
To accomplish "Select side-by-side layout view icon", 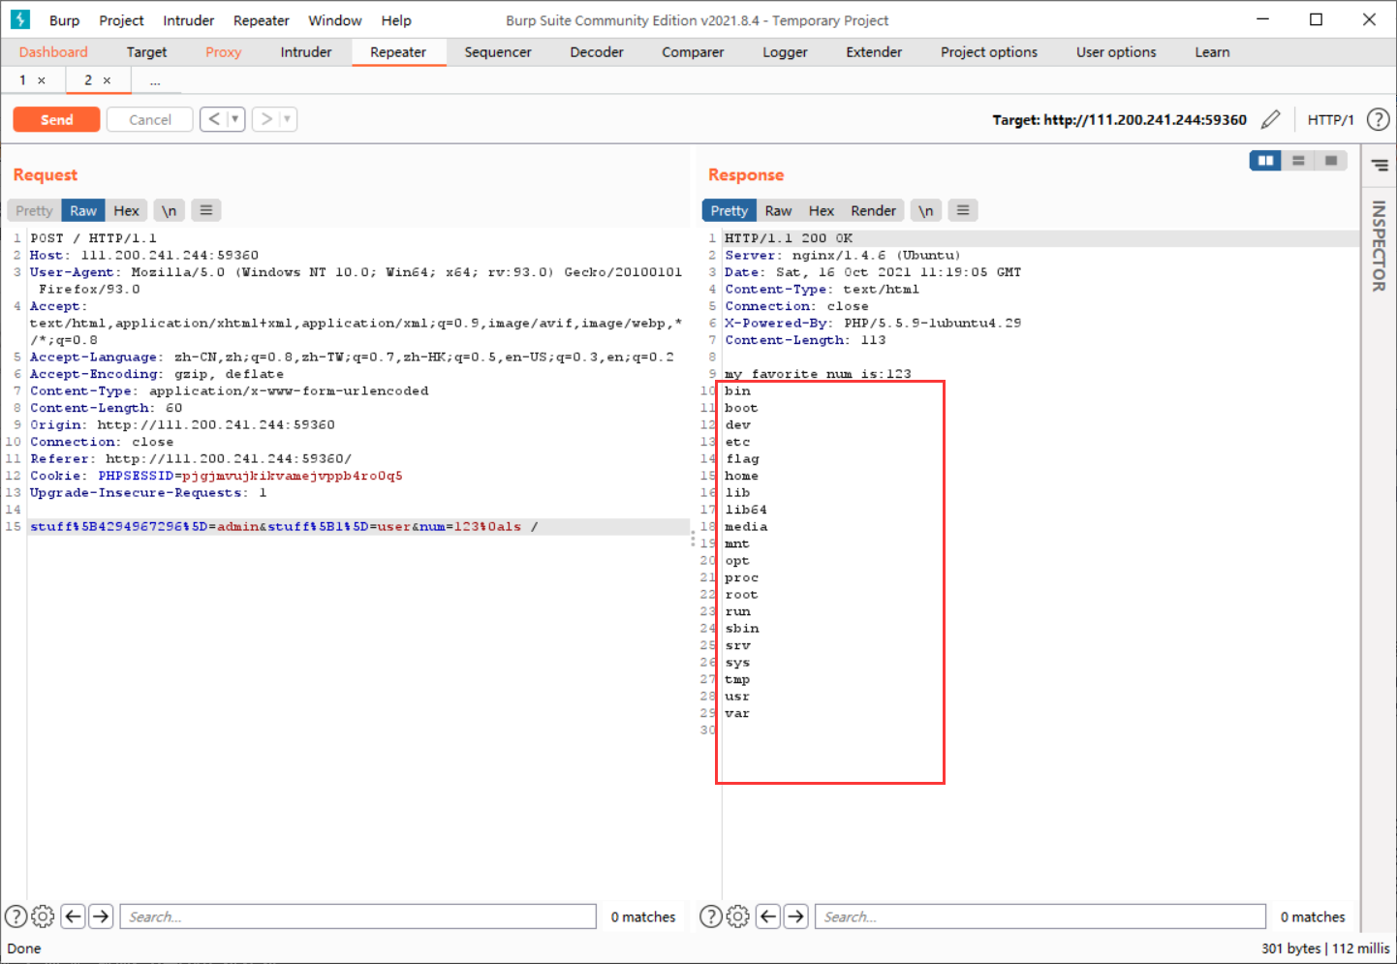I will click(x=1265, y=161).
